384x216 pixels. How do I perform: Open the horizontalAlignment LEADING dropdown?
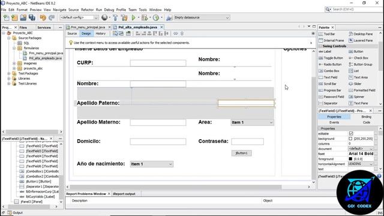361,164
